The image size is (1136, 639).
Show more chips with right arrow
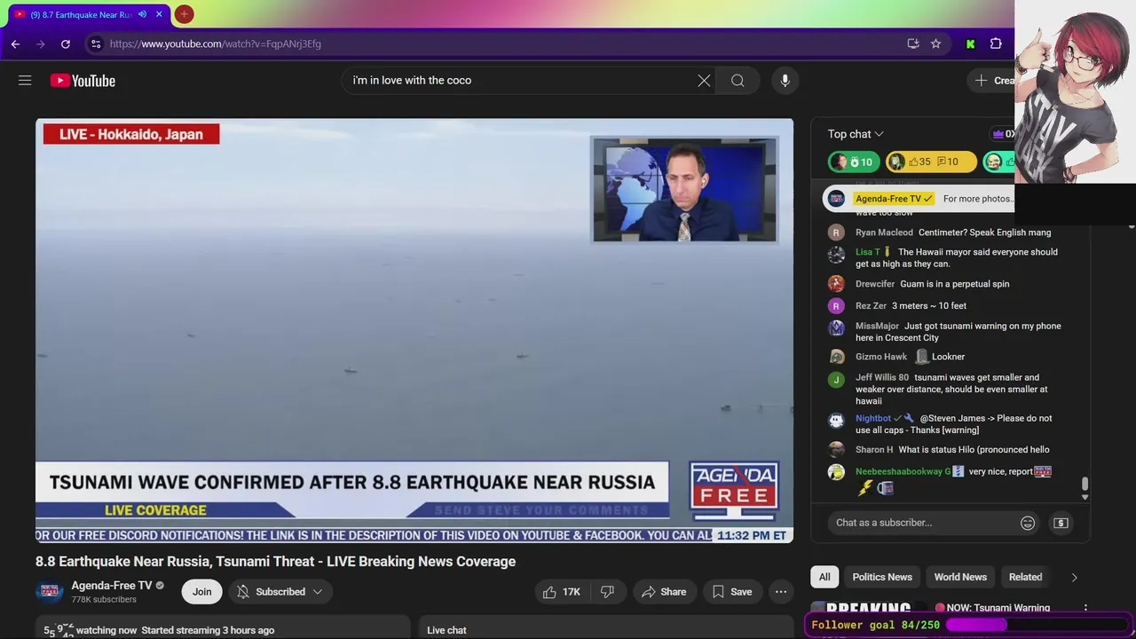pos(1074,577)
